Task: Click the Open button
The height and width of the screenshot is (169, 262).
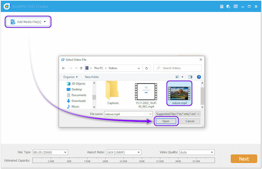Action: 166,121
